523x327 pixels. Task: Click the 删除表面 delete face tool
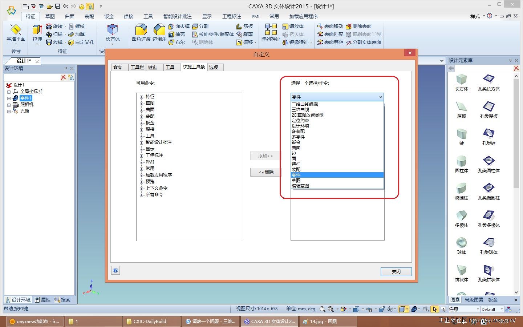click(358, 26)
